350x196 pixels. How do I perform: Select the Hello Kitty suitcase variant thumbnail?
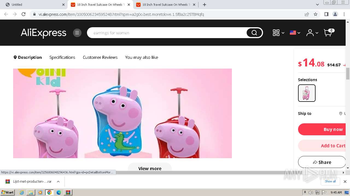[x=307, y=93]
